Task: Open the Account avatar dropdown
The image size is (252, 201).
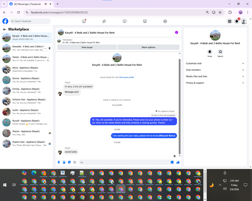Action: 244,21
